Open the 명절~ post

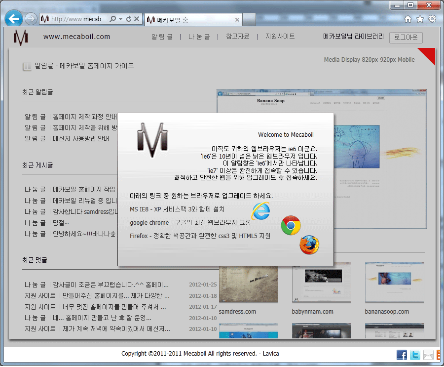(61, 223)
